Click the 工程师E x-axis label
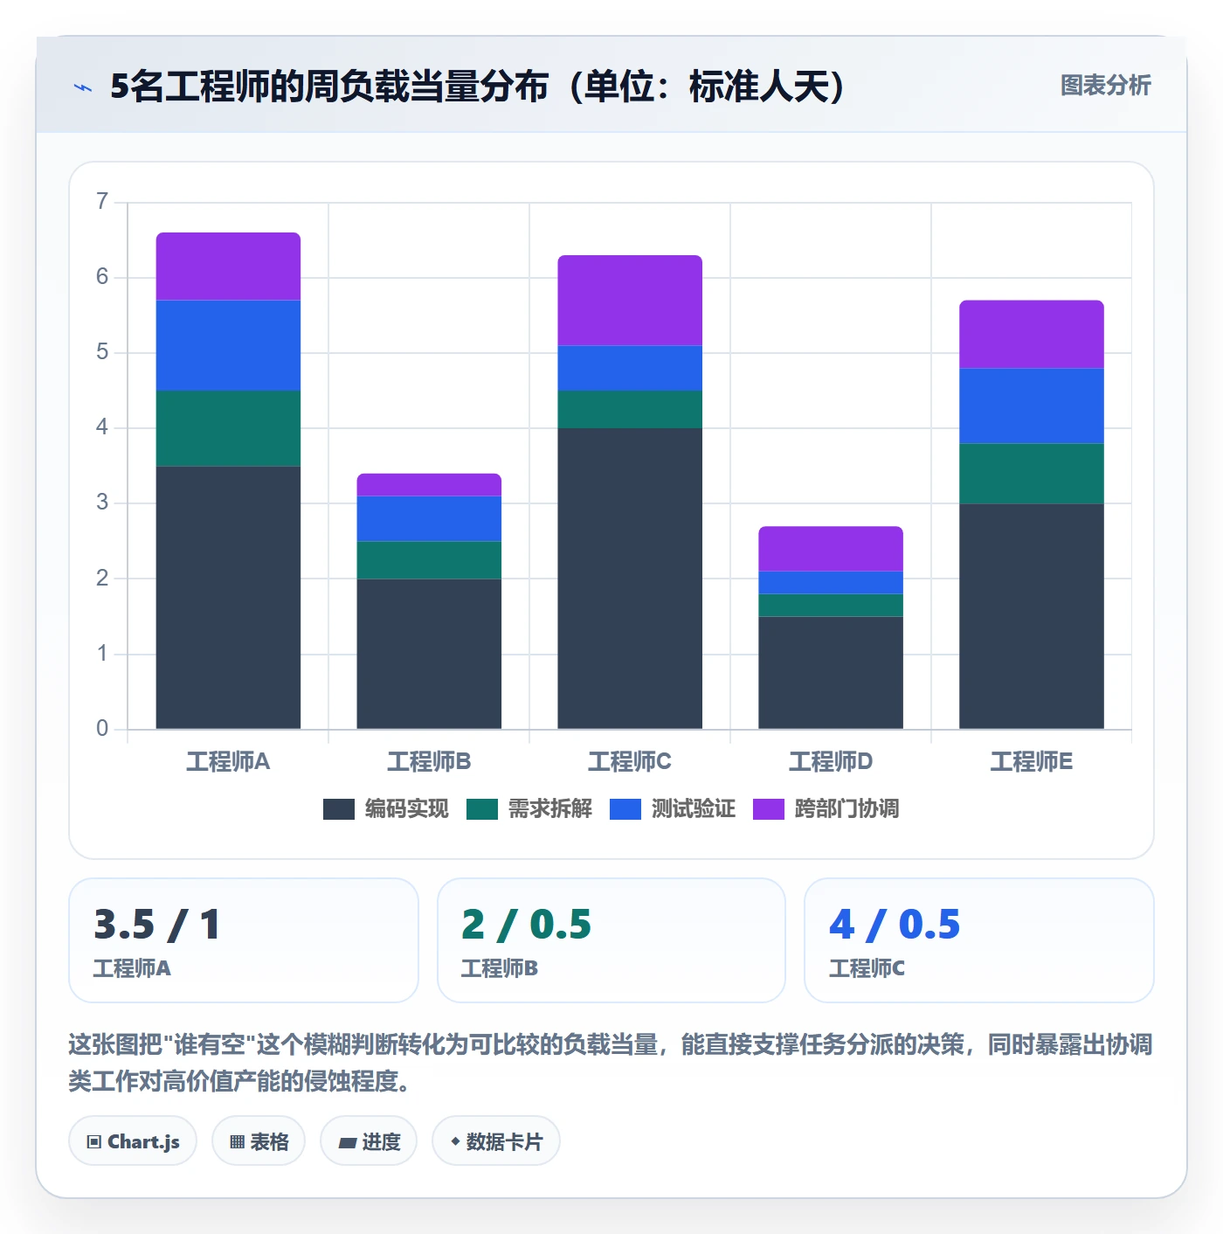The height and width of the screenshot is (1234, 1223). (1032, 762)
